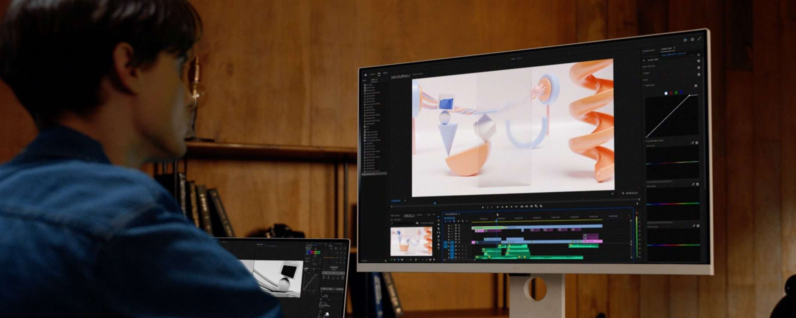Pick a color with Hue vs Hue eyedropper
796x318 pixels.
pyautogui.click(x=693, y=184)
